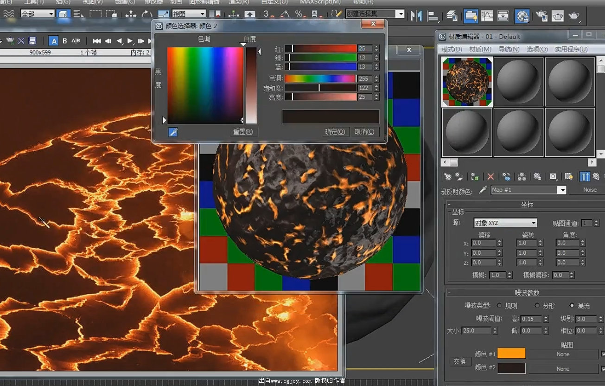The width and height of the screenshot is (605, 386).
Task: Click the 确定(O) button
Action: pyautogui.click(x=335, y=132)
